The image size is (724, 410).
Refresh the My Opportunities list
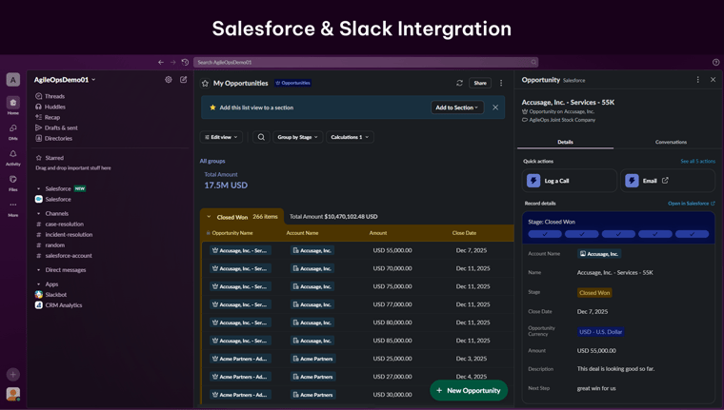[459, 83]
